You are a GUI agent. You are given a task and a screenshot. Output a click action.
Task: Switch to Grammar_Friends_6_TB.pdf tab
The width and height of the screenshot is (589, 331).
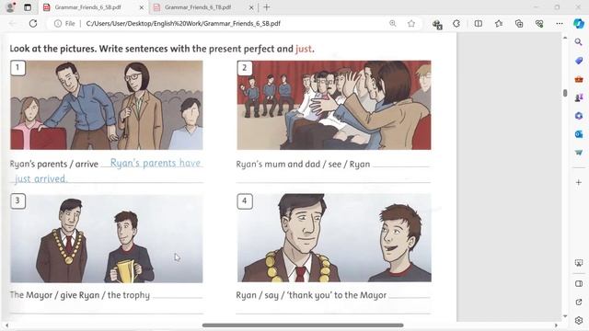(198, 7)
